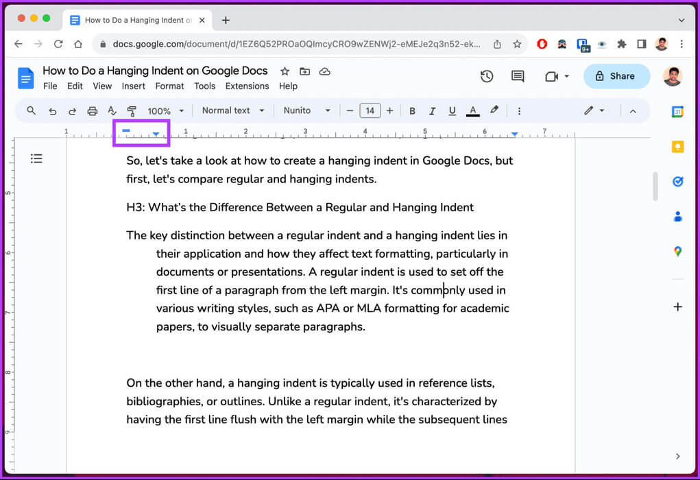Open the zoom 100% dropdown
This screenshot has width=700, height=480.
click(x=165, y=111)
